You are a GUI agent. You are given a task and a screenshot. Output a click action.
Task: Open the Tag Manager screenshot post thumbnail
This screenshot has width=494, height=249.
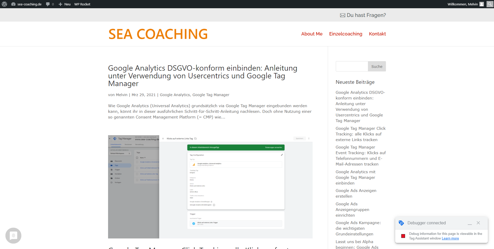click(210, 187)
